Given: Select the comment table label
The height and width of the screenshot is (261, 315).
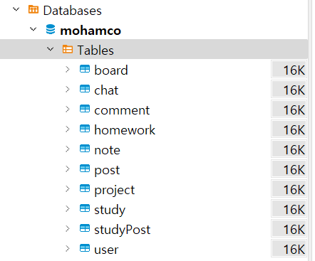Looking at the screenshot, I should [122, 110].
